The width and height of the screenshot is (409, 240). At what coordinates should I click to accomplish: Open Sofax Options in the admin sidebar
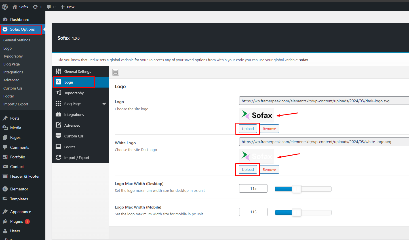23,29
